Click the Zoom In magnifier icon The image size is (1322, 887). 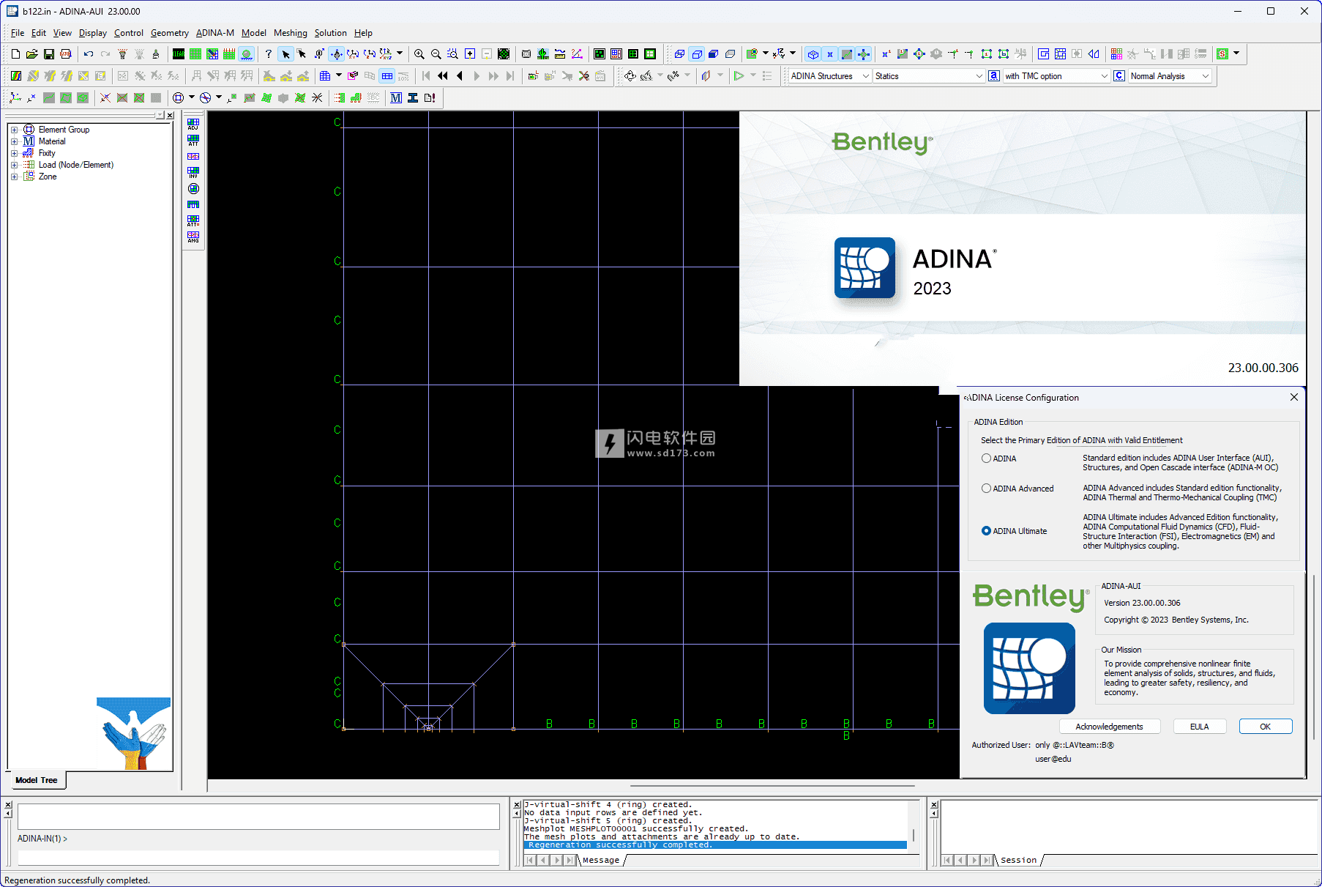click(419, 54)
